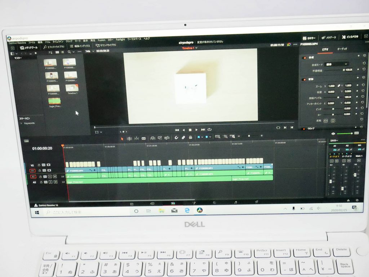The image size is (369, 277).
Task: Click the full extent zoom icon
Action: click(218, 137)
